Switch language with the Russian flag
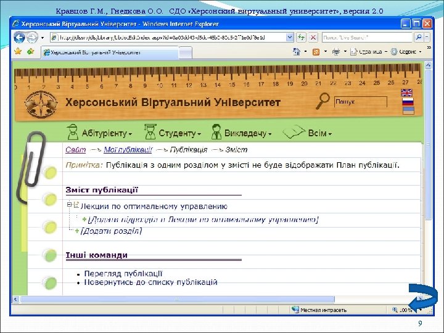 pos(408,102)
